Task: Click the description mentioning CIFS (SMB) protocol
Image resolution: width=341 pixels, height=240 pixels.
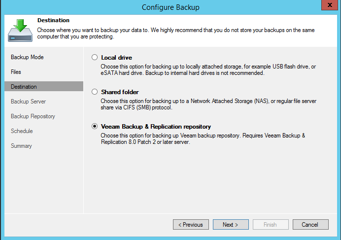Action: (x=208, y=104)
